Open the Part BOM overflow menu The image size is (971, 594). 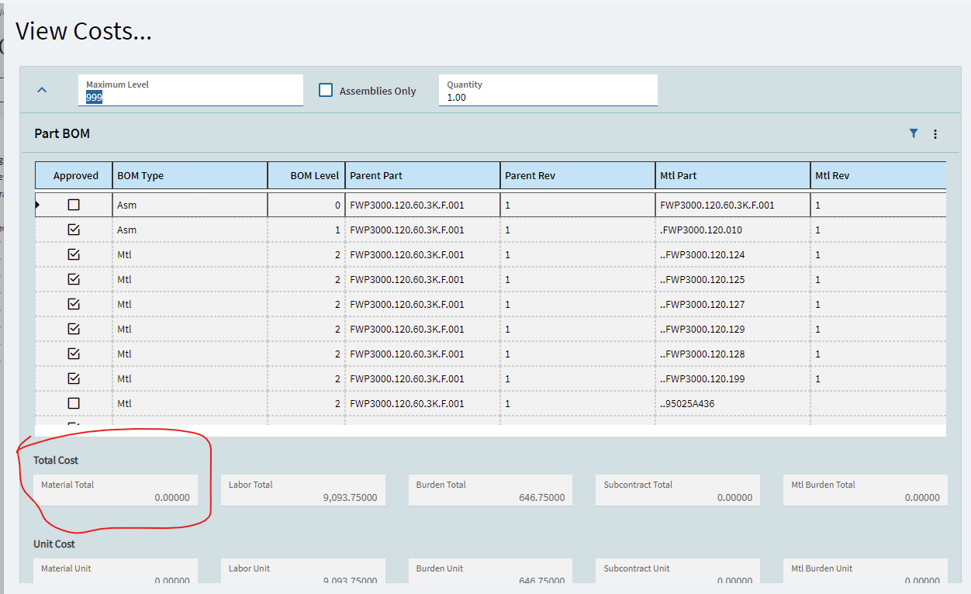click(x=935, y=134)
